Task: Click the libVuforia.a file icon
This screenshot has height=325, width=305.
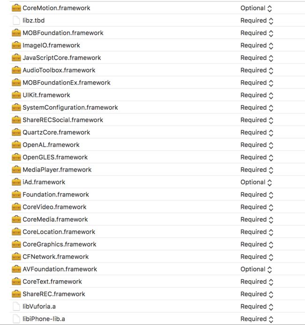Action: click(16, 307)
